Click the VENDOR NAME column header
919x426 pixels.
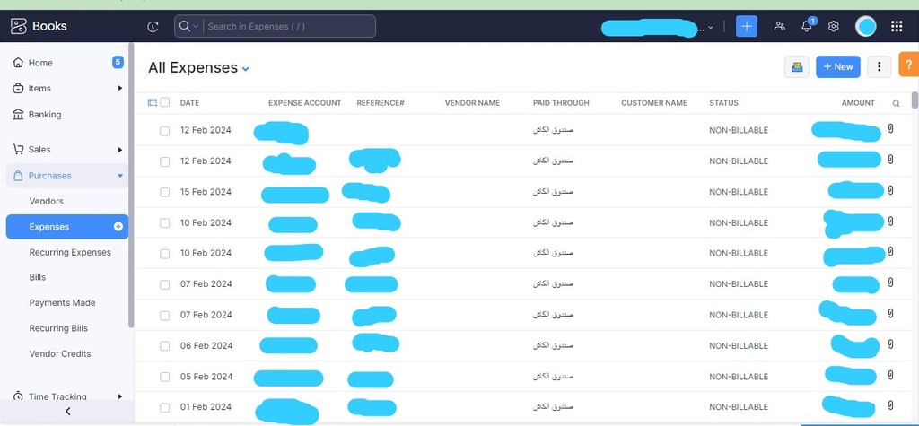click(472, 102)
